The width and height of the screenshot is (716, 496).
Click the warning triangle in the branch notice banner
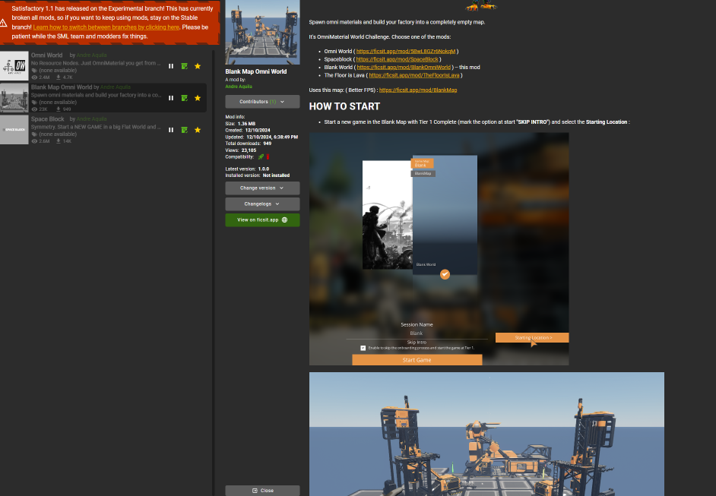pos(4,23)
